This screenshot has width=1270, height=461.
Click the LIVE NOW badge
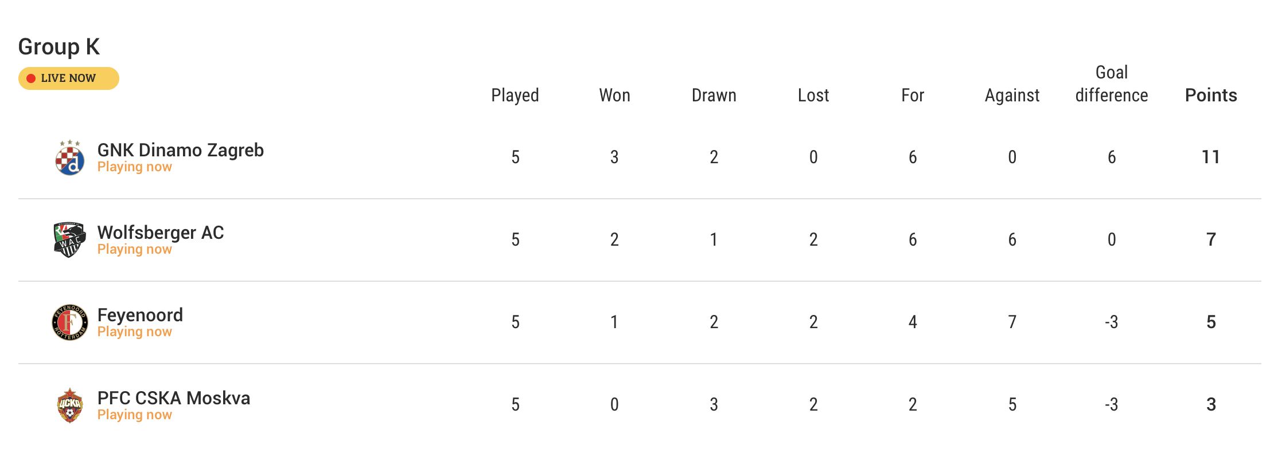68,78
